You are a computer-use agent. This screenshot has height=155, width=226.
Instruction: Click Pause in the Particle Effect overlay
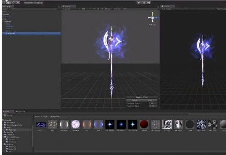click(x=134, y=100)
